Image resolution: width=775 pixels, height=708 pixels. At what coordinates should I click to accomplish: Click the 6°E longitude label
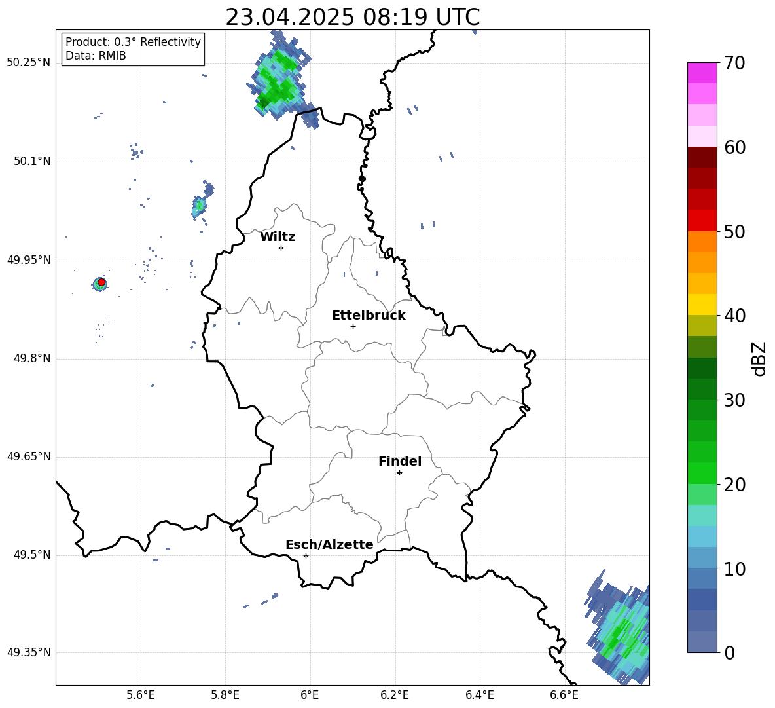coord(310,695)
